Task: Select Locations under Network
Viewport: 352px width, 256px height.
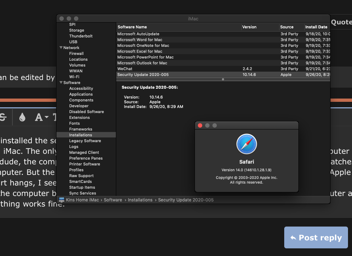Action: (78, 59)
